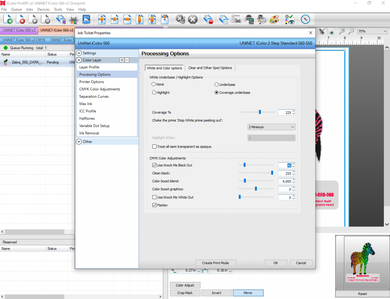The image size is (390, 299).
Task: Click the align image to top icon
Action: (165, 19)
